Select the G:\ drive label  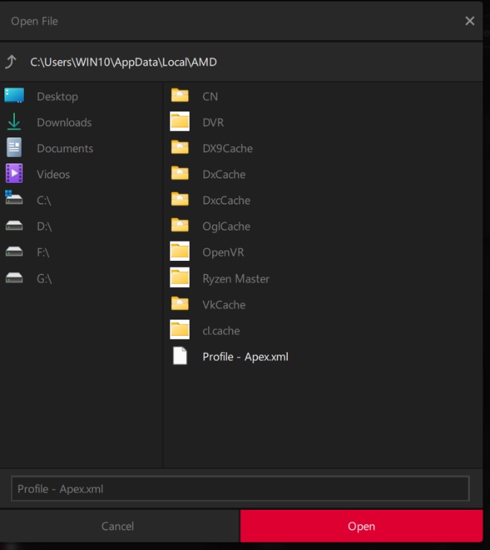44,279
